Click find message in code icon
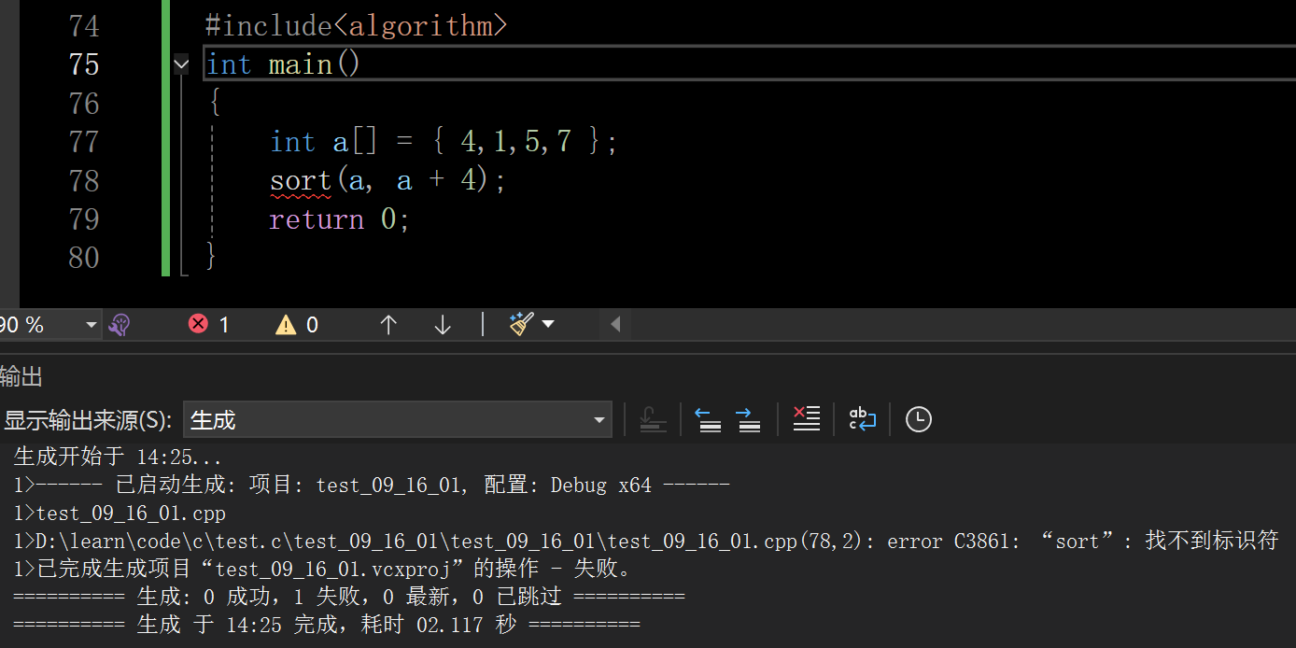The height and width of the screenshot is (648, 1296). [654, 420]
